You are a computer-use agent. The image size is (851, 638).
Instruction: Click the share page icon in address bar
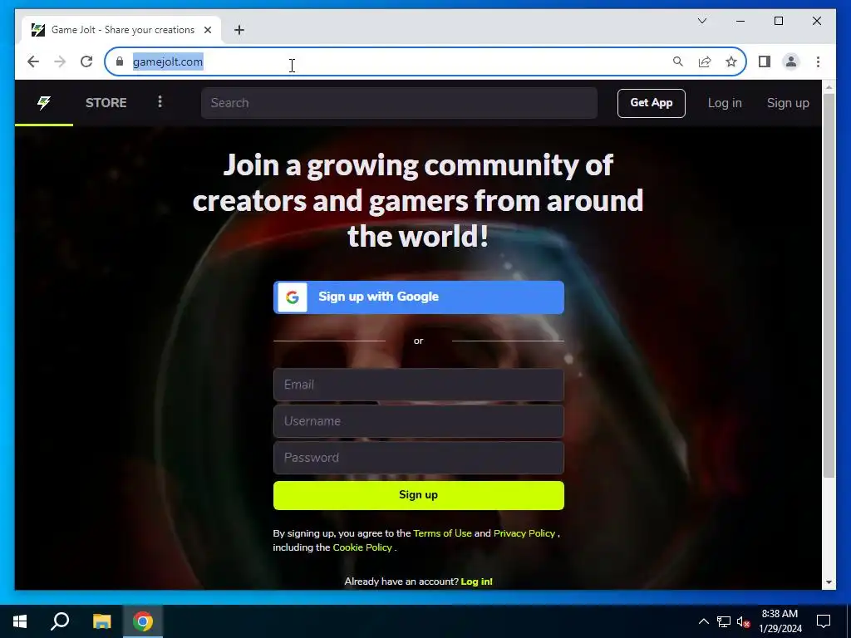705,61
